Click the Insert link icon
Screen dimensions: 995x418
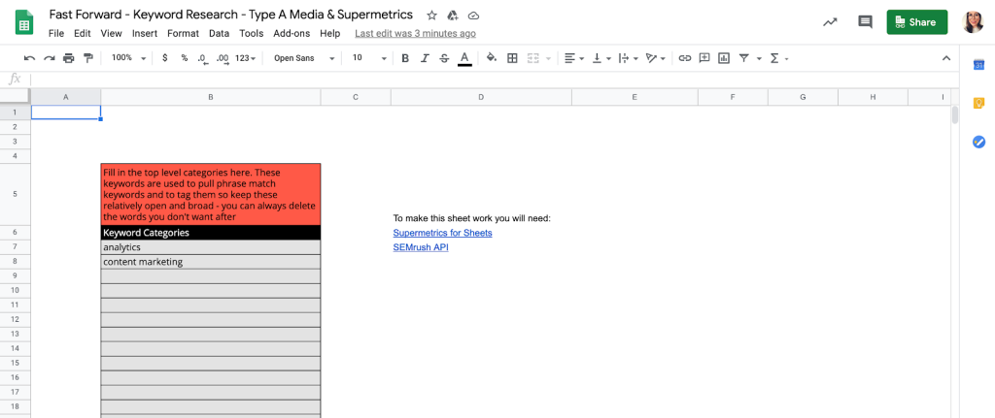tap(685, 58)
